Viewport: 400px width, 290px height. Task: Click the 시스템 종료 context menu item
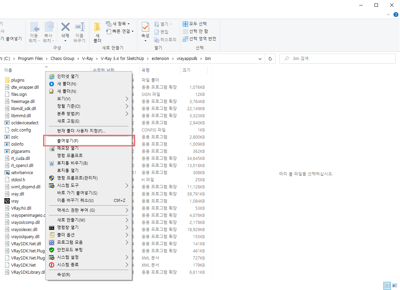pyautogui.click(x=89, y=265)
